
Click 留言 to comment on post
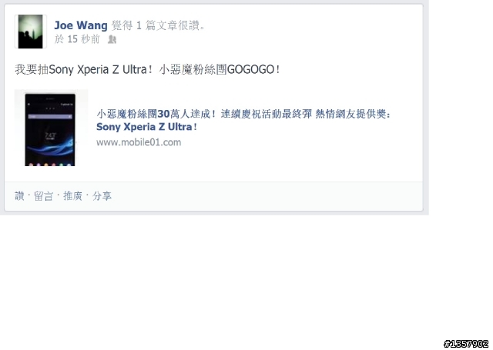coord(43,196)
